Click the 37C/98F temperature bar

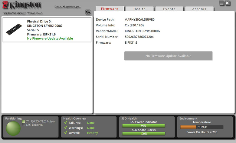202,127
